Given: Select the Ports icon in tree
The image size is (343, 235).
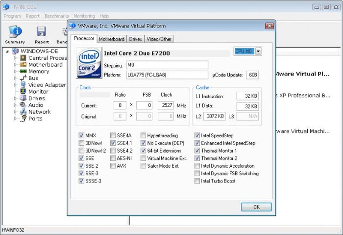Looking at the screenshot, I should [23, 119].
